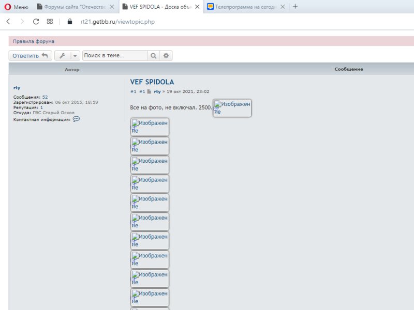Focus the Поиск в теме search field
This screenshot has width=414, height=310.
click(x=115, y=56)
